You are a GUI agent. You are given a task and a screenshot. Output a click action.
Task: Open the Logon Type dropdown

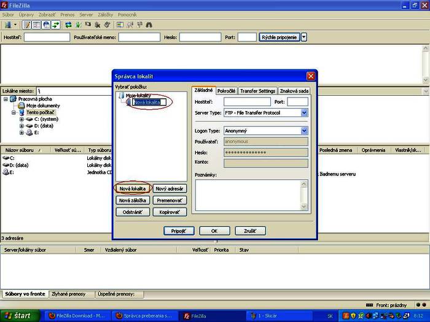[x=266, y=131]
